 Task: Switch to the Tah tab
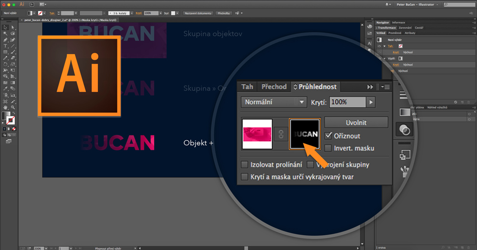tap(247, 87)
